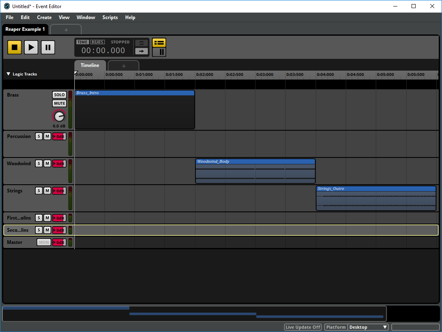Add a new project tab with plus button
This screenshot has height=332, width=442.
(x=66, y=30)
